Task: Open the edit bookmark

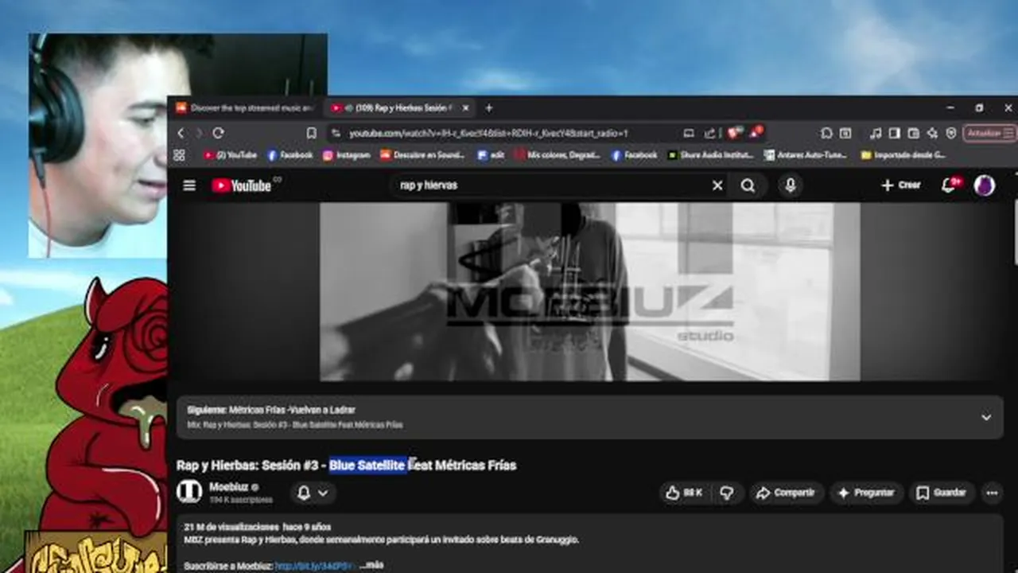Action: (492, 155)
